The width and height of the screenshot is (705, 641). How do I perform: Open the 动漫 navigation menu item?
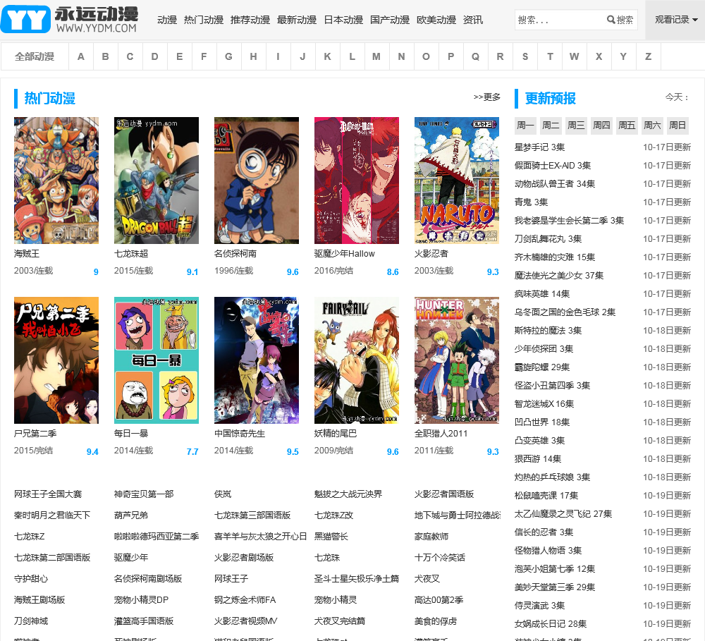click(x=167, y=20)
